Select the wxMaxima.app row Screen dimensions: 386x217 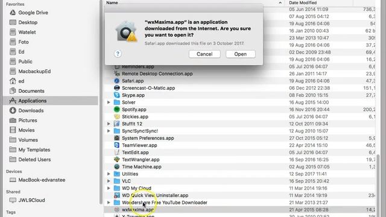click(240, 210)
